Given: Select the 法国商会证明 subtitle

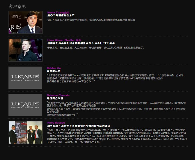Looking at the screenshot, I should pyautogui.click(x=55, y=98).
